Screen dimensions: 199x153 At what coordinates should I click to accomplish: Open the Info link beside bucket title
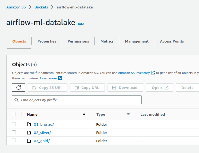(x=81, y=24)
